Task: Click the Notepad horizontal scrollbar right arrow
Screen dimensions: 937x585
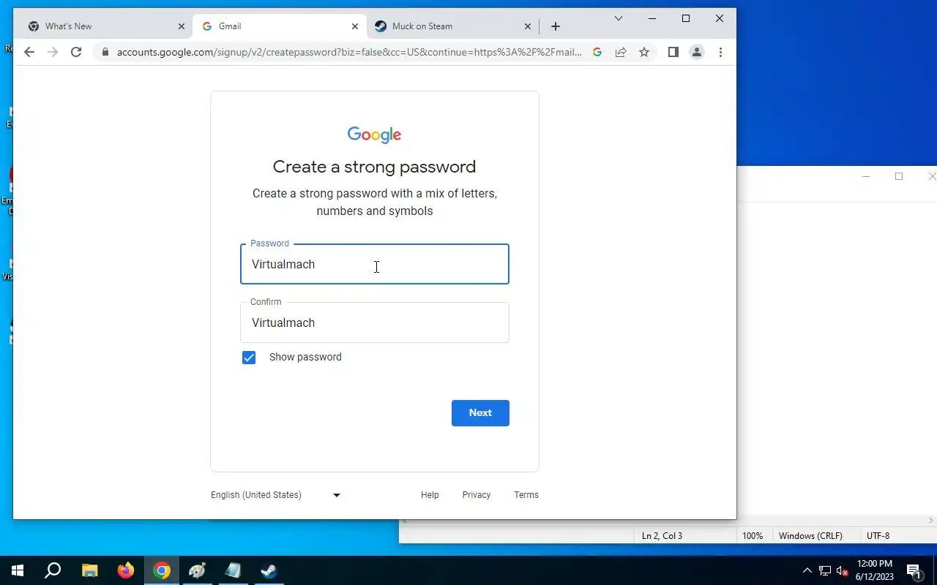Action: [x=932, y=521]
